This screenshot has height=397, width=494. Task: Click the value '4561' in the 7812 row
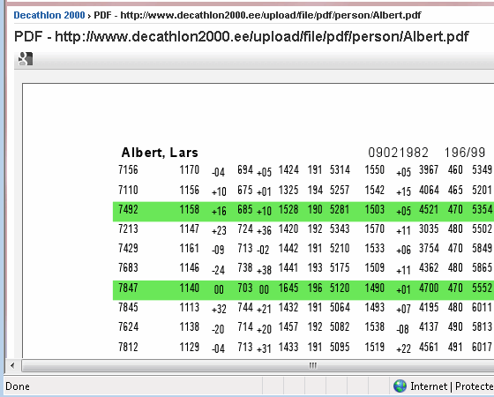(x=429, y=348)
